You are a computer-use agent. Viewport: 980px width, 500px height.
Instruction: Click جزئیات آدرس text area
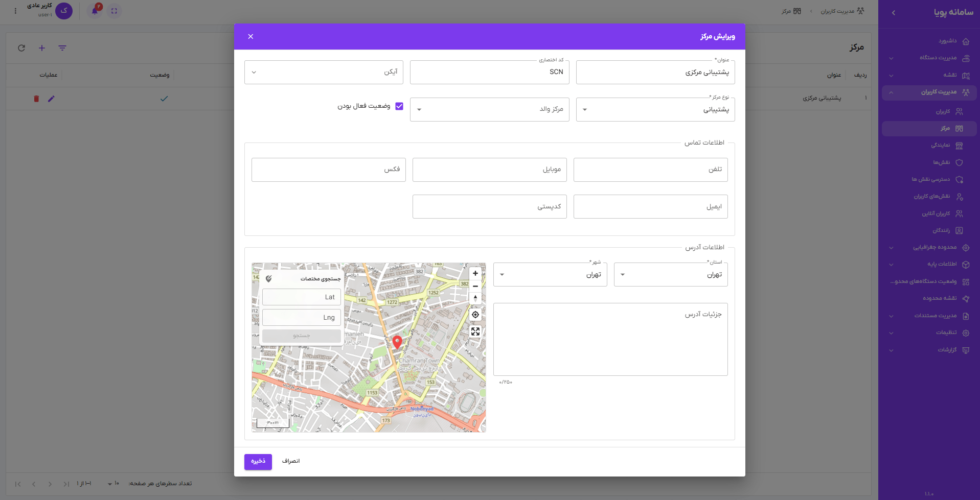610,340
